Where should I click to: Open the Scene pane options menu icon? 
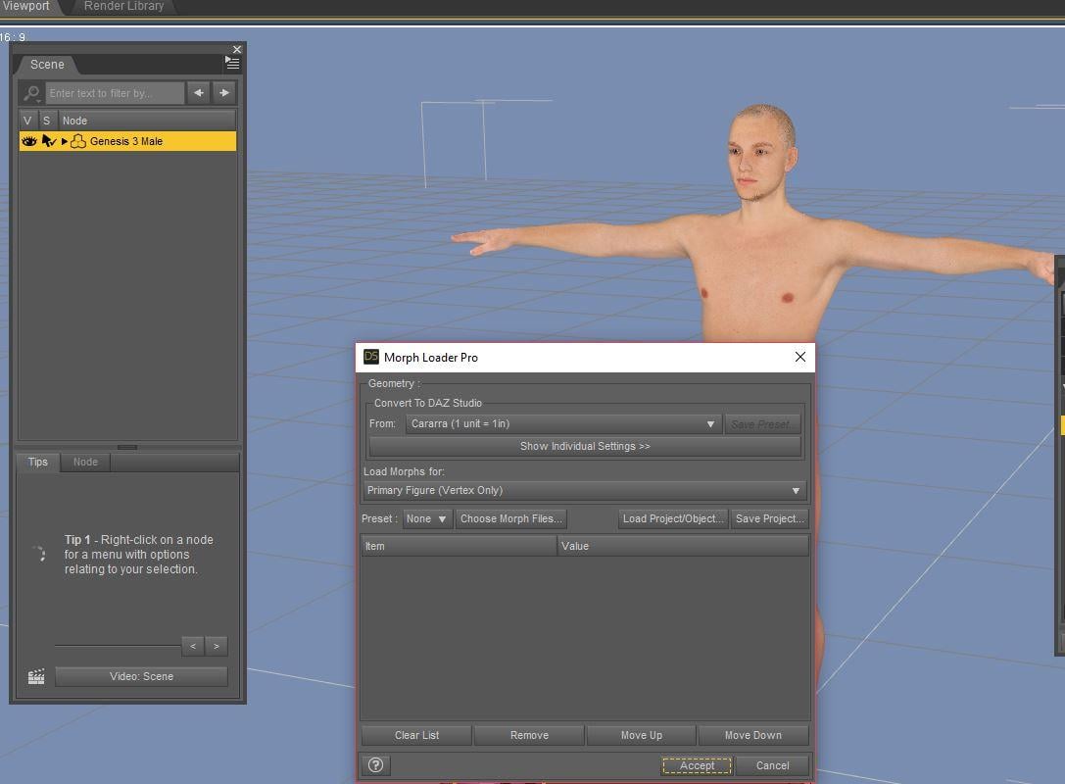tap(232, 64)
